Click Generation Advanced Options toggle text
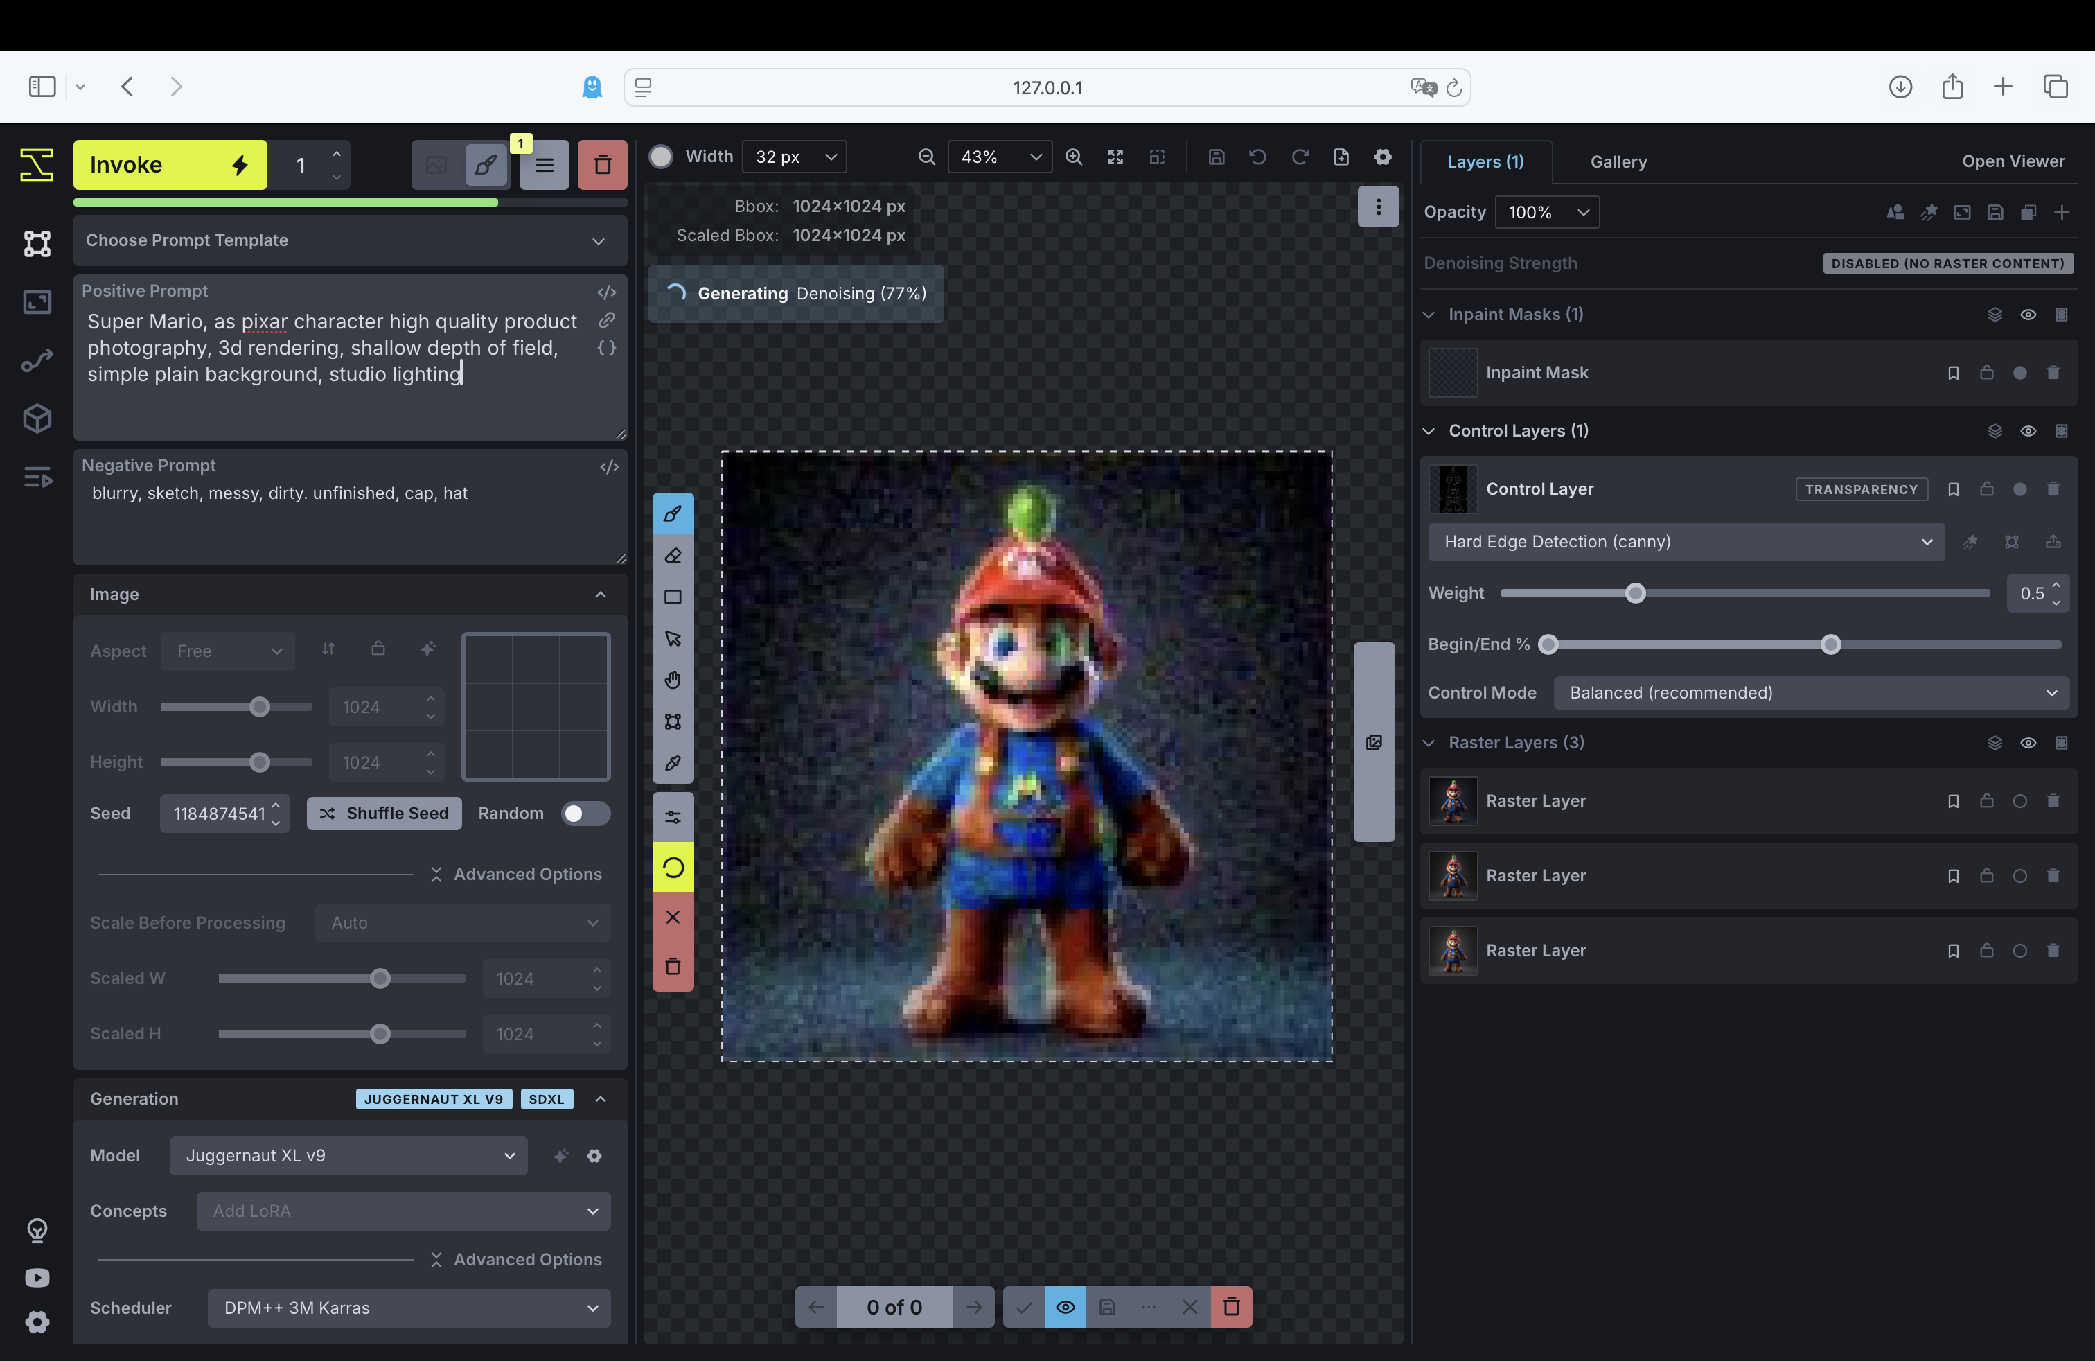This screenshot has width=2095, height=1361. [x=527, y=1259]
